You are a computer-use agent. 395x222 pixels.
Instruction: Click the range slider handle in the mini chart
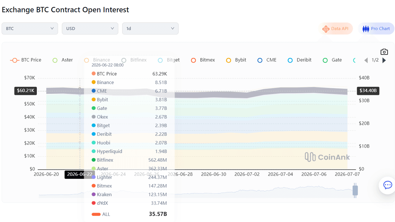tap(355, 190)
